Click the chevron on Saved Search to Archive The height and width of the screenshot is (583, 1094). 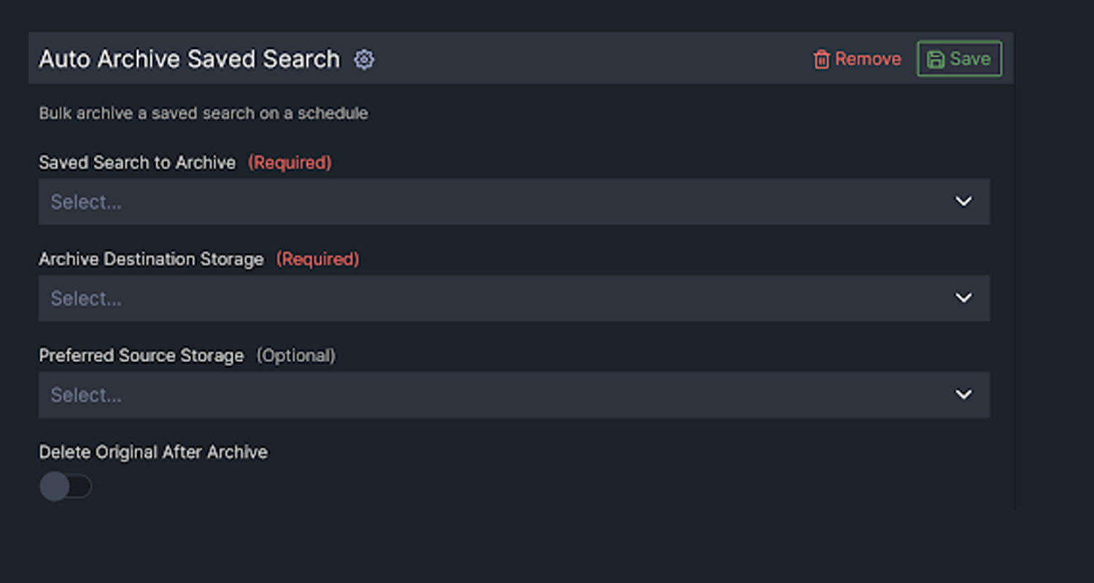963,202
